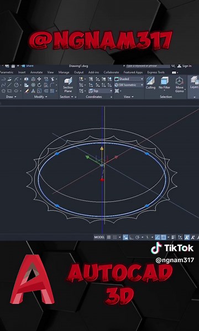The image size is (199, 331).
Task: Toggle snap mode in status bar
Action: click(x=114, y=237)
